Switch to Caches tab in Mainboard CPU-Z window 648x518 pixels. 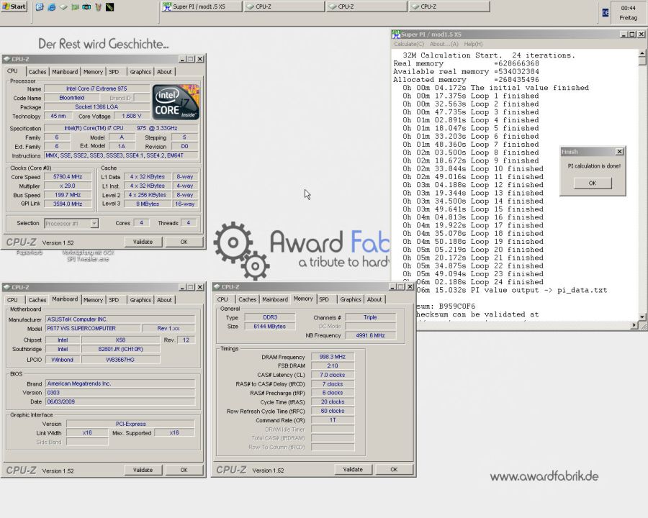(37, 300)
